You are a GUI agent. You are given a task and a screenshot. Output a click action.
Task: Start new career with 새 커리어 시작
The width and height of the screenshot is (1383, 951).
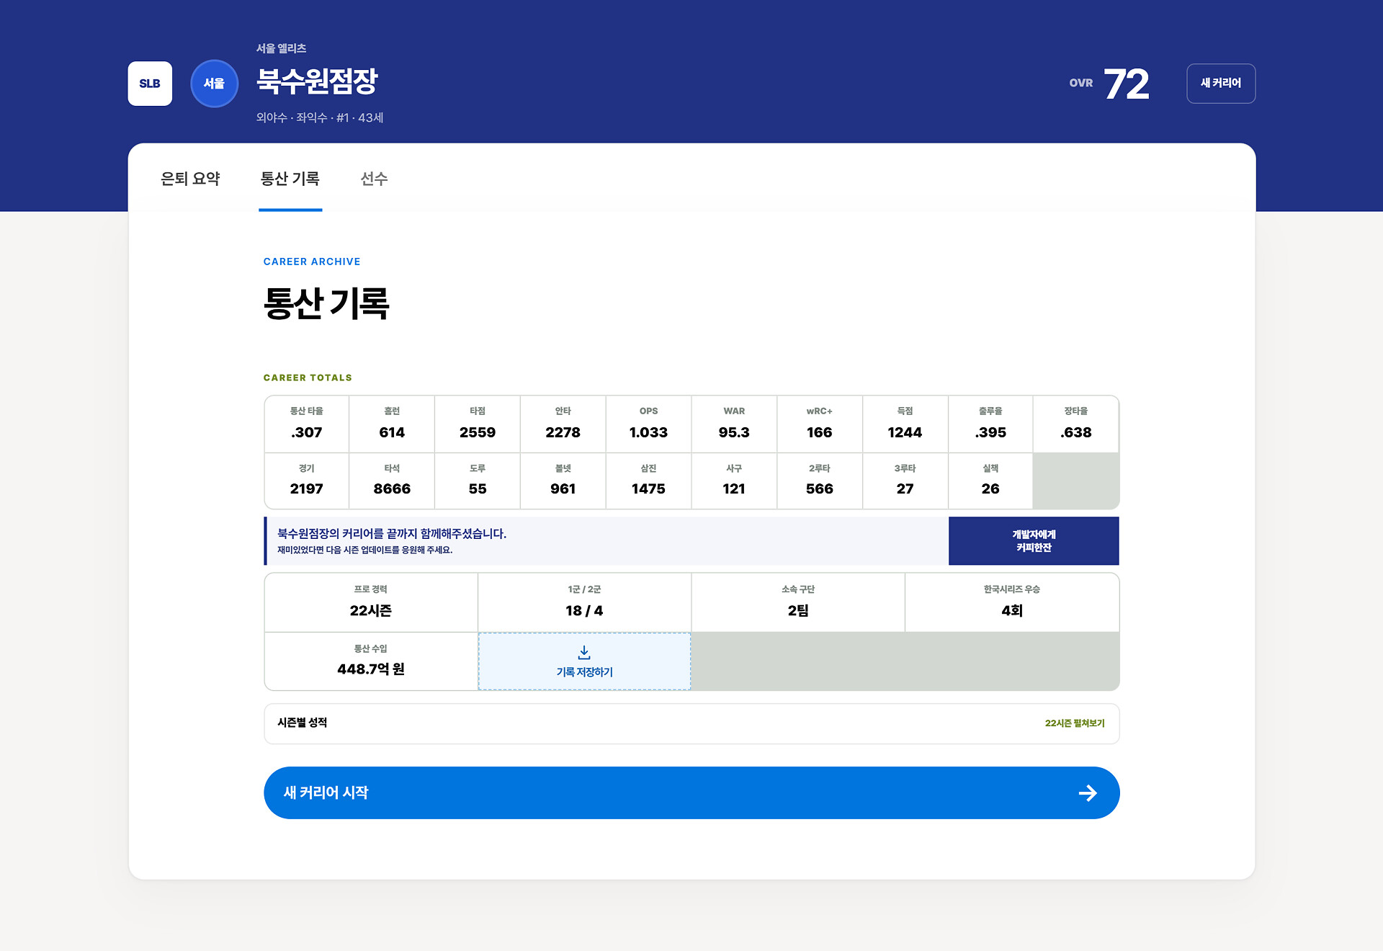691,792
